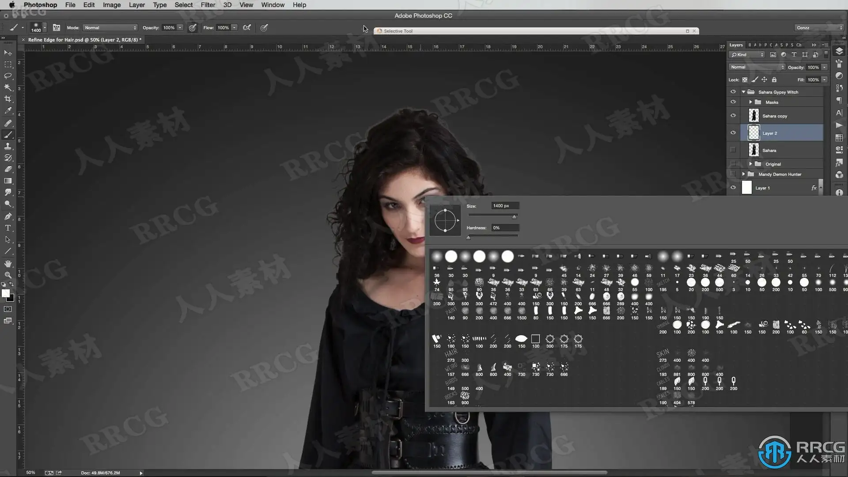The image size is (848, 477).
Task: Click the brush Hardness slider handle
Action: pyautogui.click(x=469, y=238)
